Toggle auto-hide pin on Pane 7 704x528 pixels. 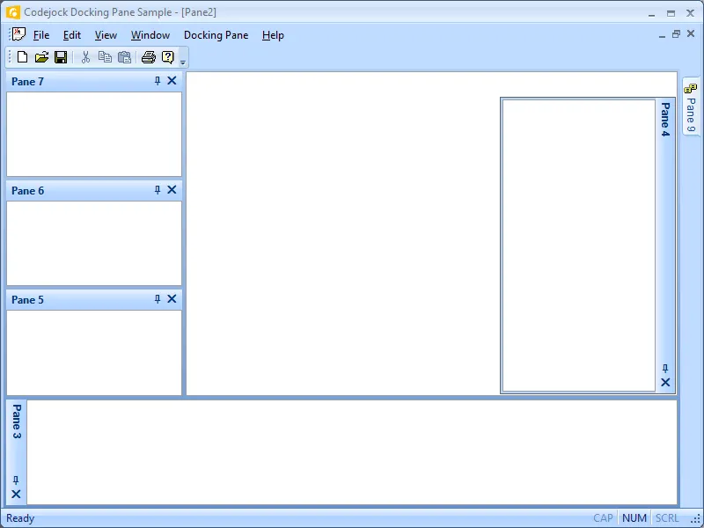tap(158, 81)
